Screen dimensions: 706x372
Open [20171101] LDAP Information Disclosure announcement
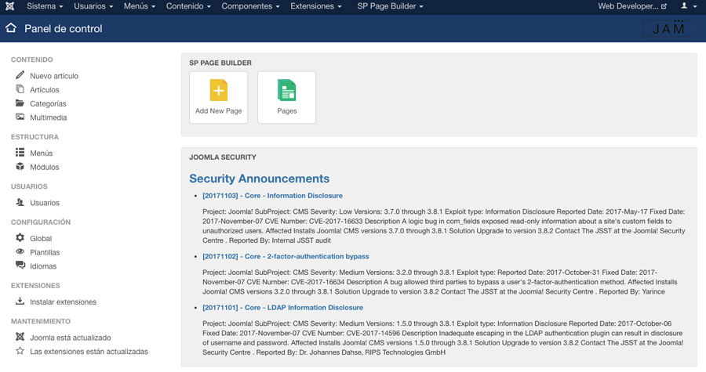(282, 307)
